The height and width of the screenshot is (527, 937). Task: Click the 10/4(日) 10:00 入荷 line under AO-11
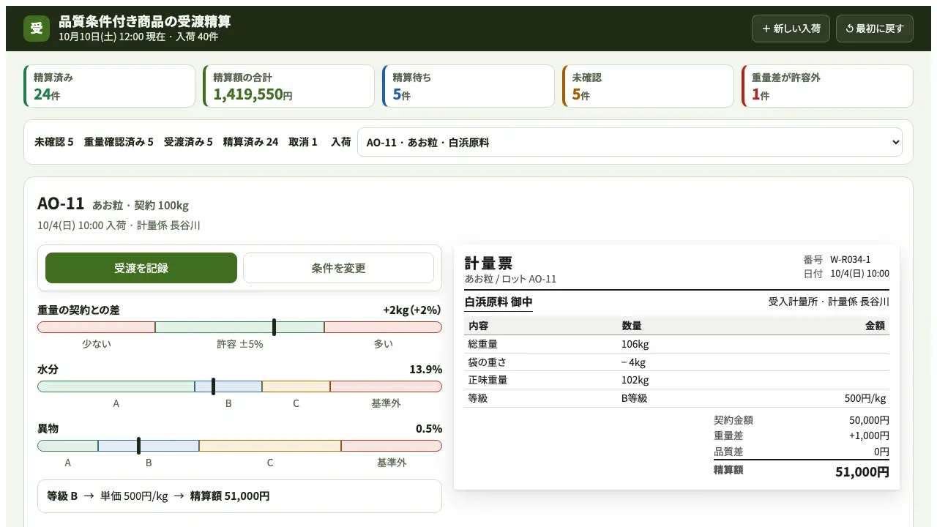coord(119,225)
